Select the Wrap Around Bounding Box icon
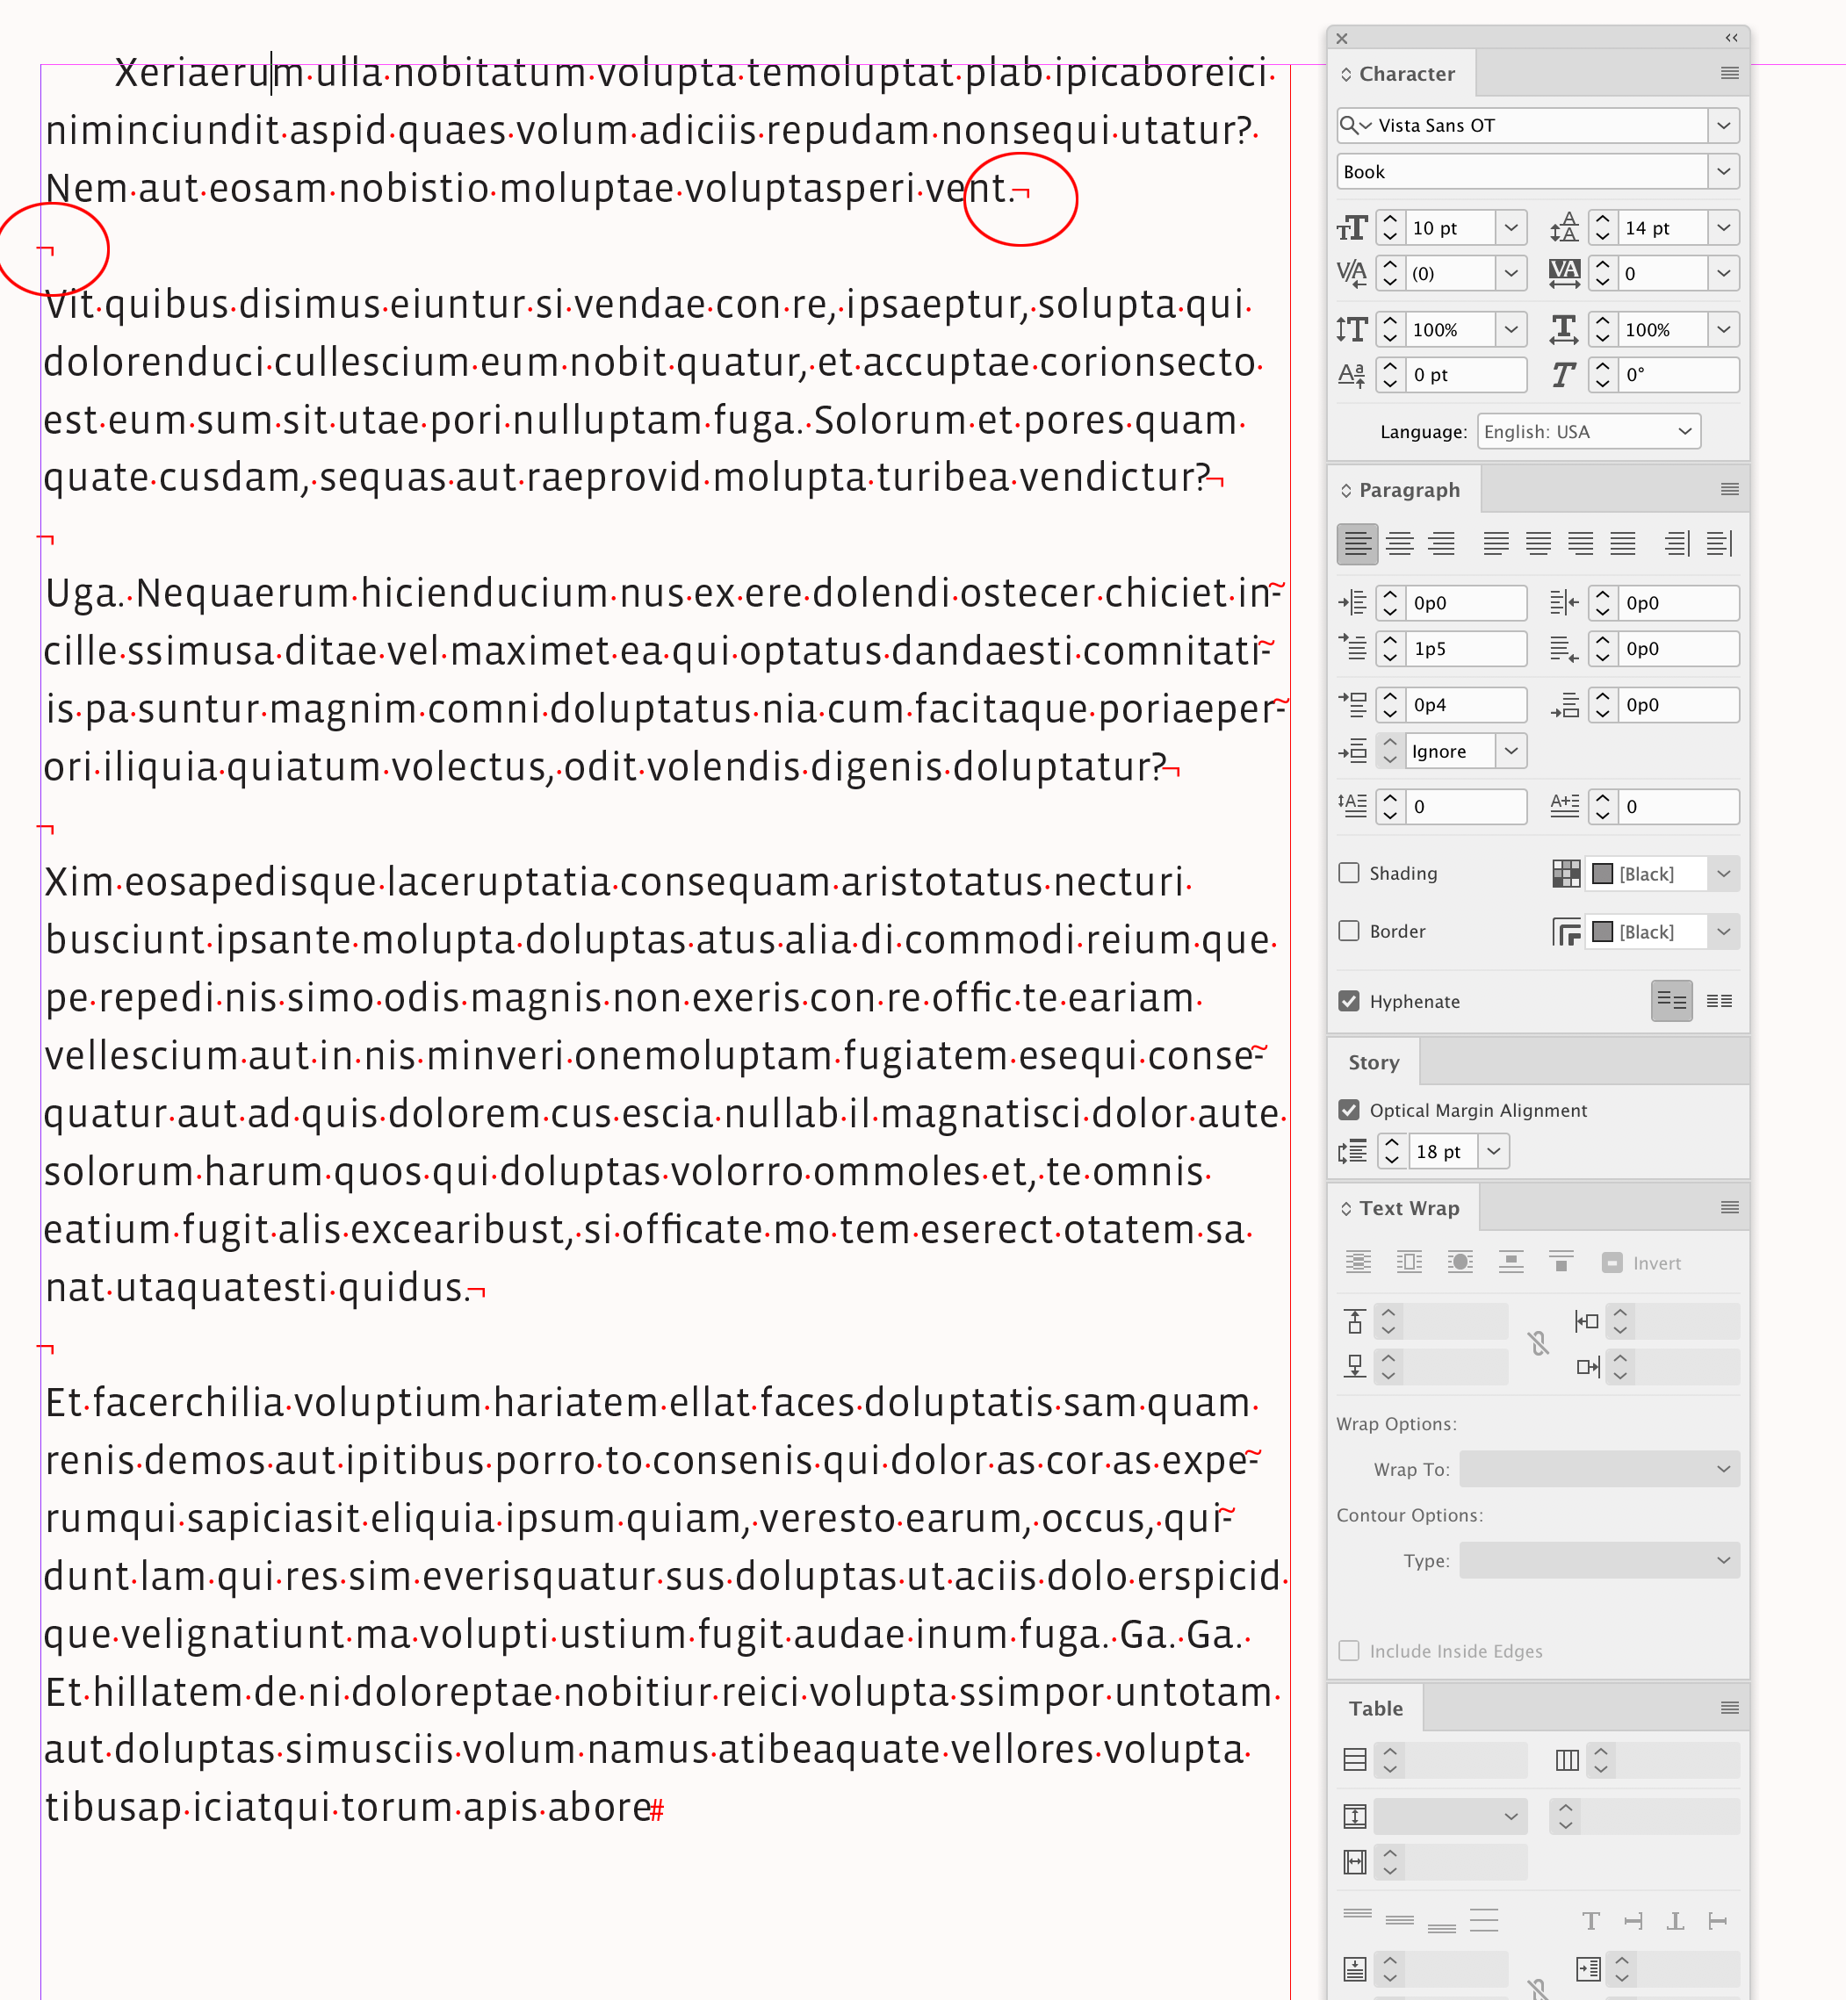1846x2000 pixels. [1409, 1261]
